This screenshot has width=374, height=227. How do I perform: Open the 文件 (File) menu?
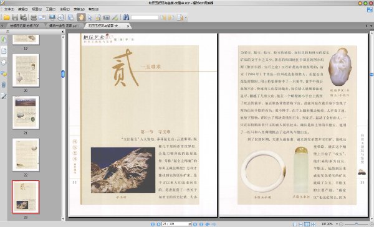point(9,9)
